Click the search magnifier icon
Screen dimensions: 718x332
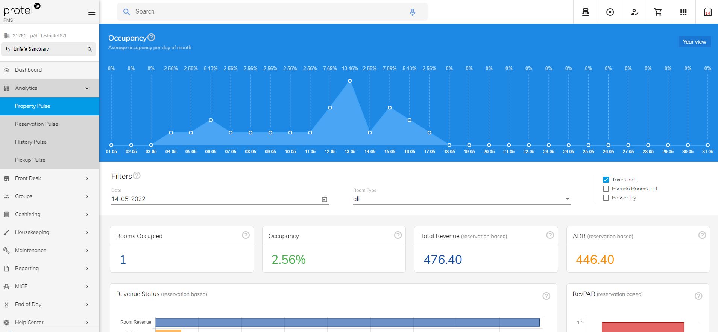click(127, 12)
